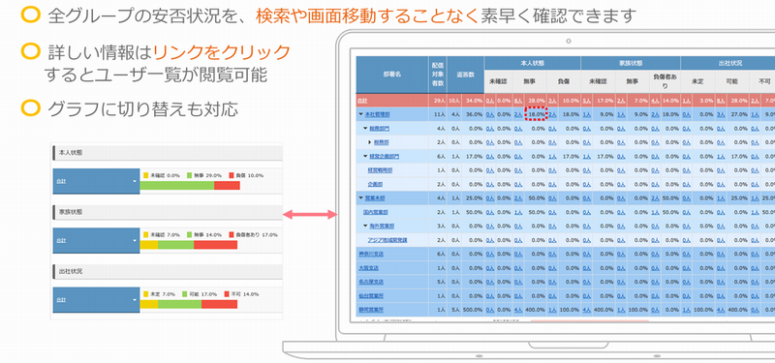Open the アジア地域開発課 link
Image resolution: width=775 pixels, height=363 pixels.
387,240
